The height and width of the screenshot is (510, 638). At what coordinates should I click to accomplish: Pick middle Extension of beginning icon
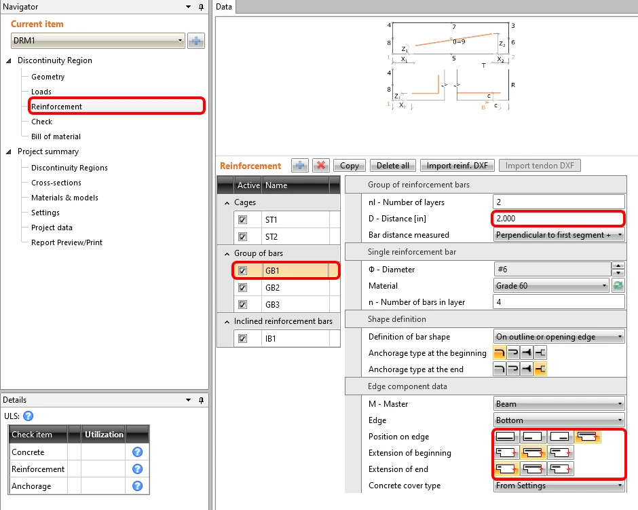pos(533,452)
